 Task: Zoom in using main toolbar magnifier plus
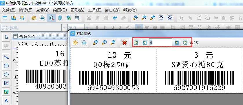(135, 18)
